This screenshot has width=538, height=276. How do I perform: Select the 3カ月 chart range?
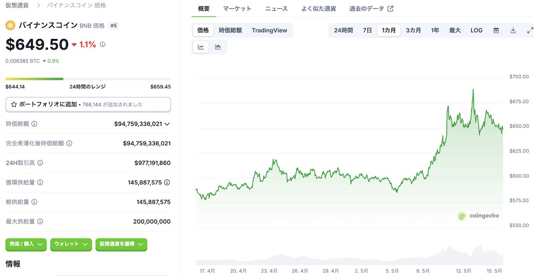[x=413, y=30]
